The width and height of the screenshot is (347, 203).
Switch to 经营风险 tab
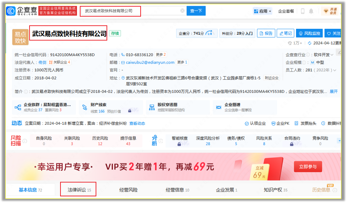click(128, 190)
